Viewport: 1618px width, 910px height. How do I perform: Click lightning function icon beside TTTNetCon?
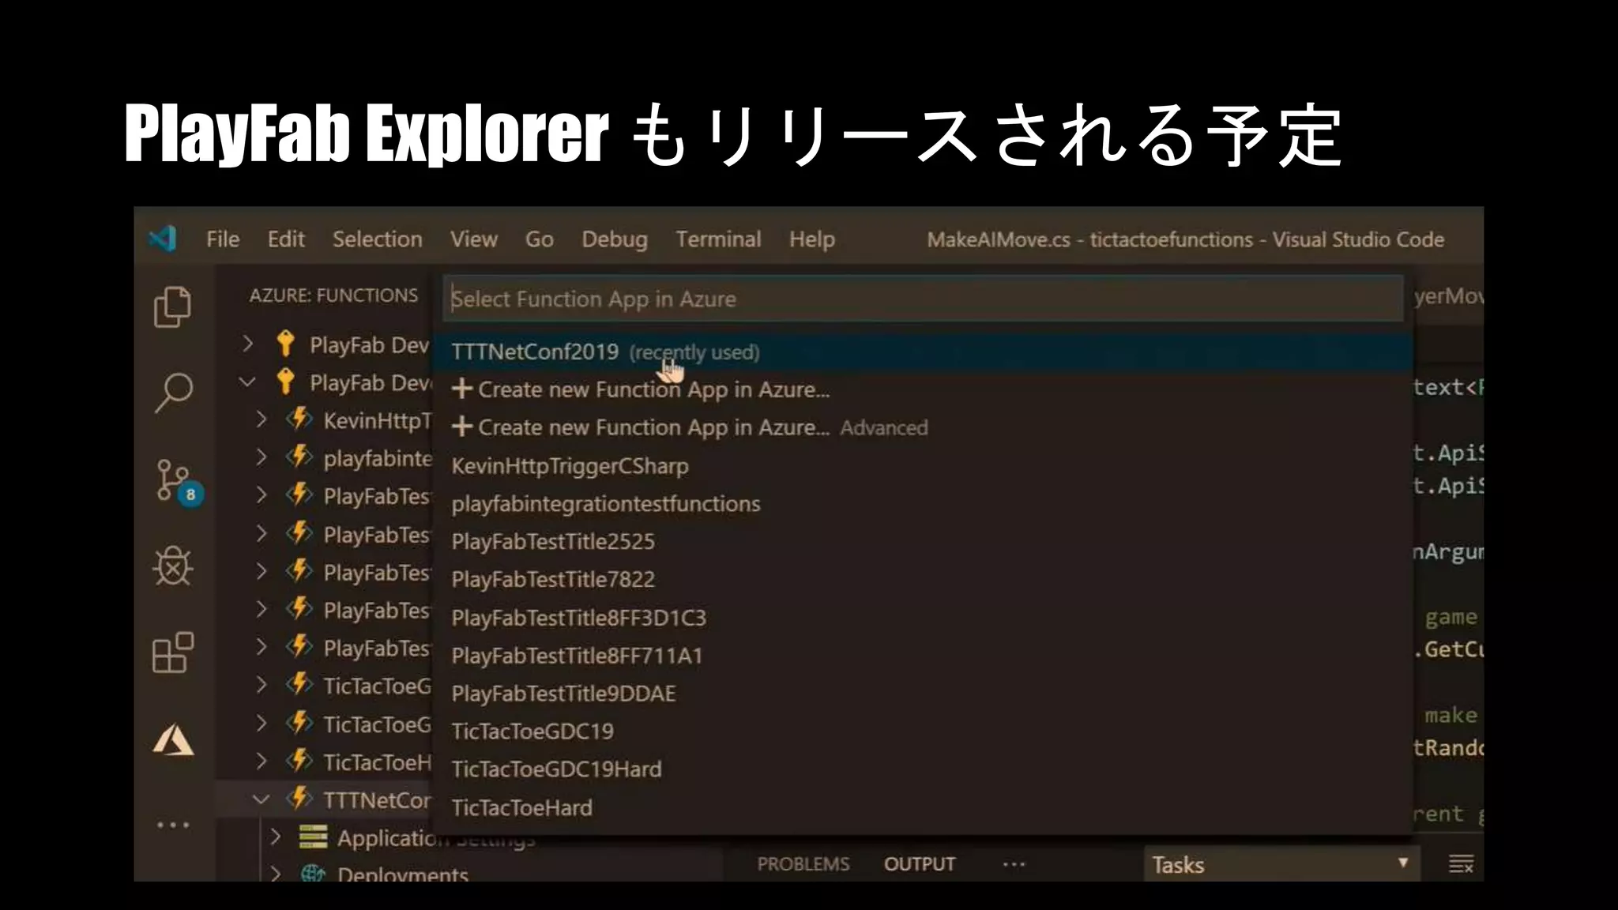(x=299, y=799)
